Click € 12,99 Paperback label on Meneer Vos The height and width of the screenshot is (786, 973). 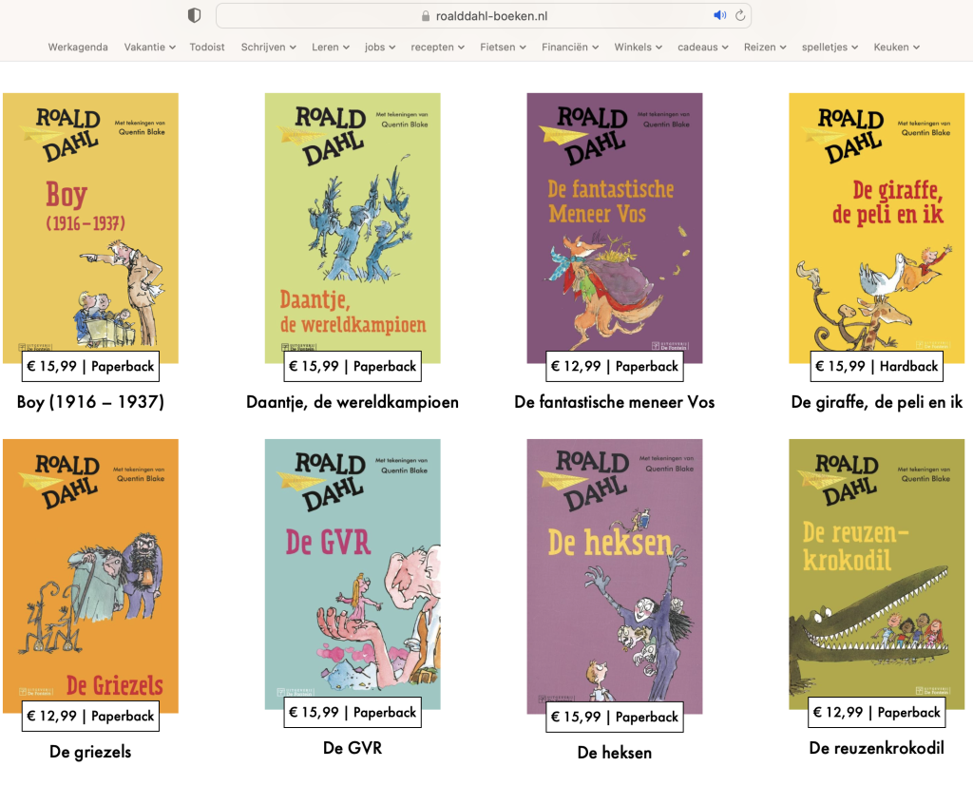[615, 366]
